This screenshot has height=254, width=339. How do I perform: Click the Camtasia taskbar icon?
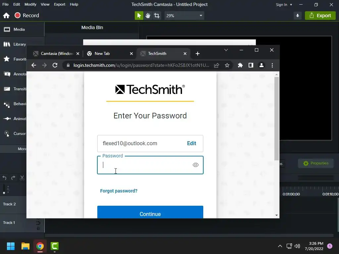click(x=55, y=246)
